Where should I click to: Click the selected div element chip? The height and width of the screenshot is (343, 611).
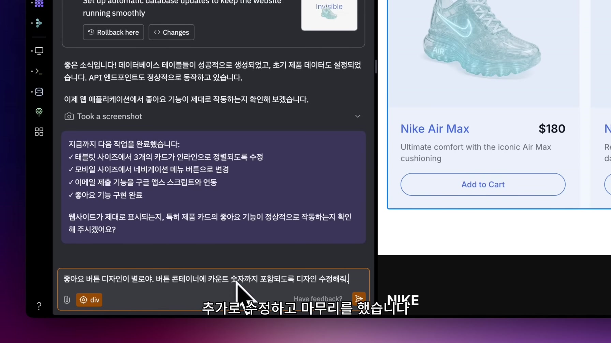[89, 300]
